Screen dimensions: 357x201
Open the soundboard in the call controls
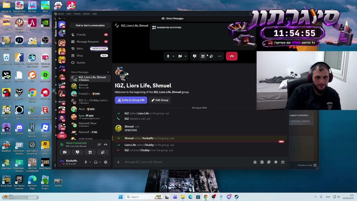211,56
